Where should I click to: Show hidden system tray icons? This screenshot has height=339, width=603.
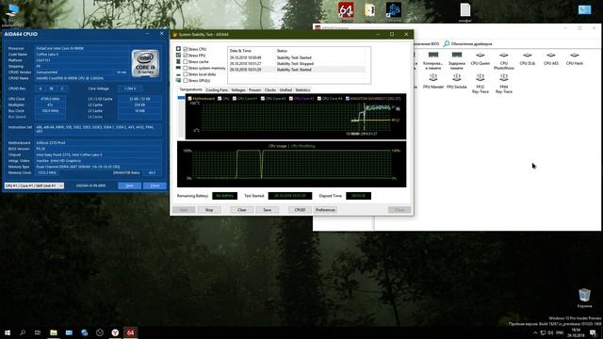pos(535,332)
